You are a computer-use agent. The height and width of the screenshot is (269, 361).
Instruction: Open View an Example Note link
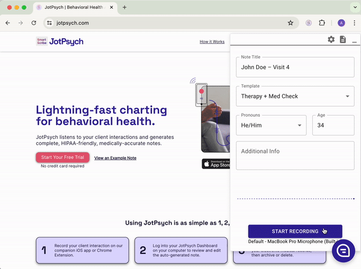pos(116,158)
